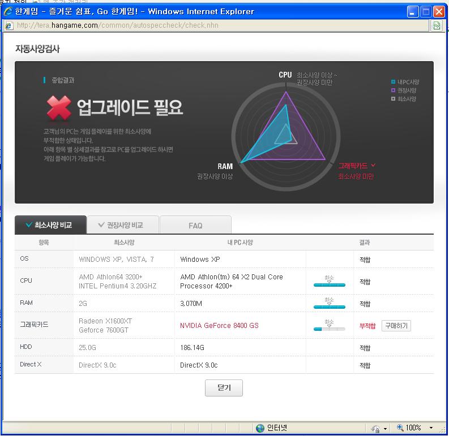449x436 pixels.
Task: Click the CPU performance gauge bar
Action: coord(330,284)
